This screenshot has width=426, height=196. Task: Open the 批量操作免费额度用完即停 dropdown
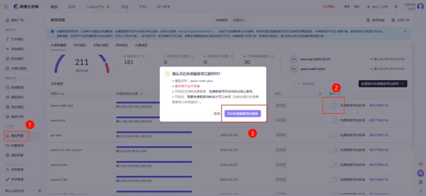point(383,84)
